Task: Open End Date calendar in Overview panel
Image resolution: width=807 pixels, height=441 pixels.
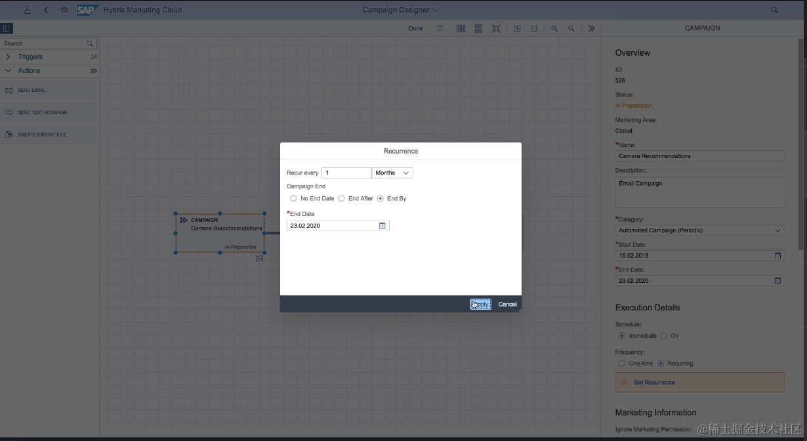Action: (x=777, y=281)
